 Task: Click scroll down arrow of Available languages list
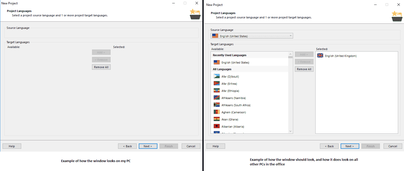290,131
